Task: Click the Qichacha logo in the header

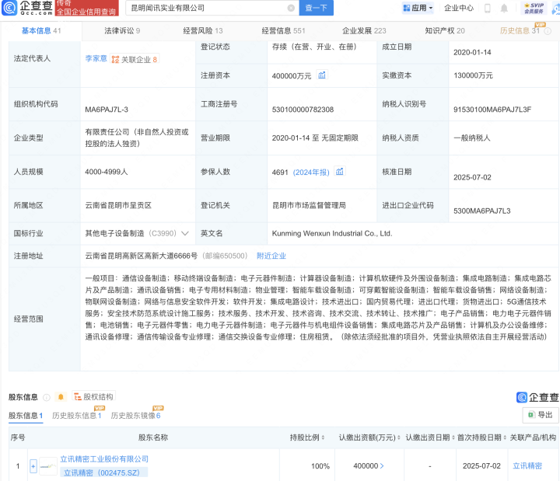Action: 30,8
